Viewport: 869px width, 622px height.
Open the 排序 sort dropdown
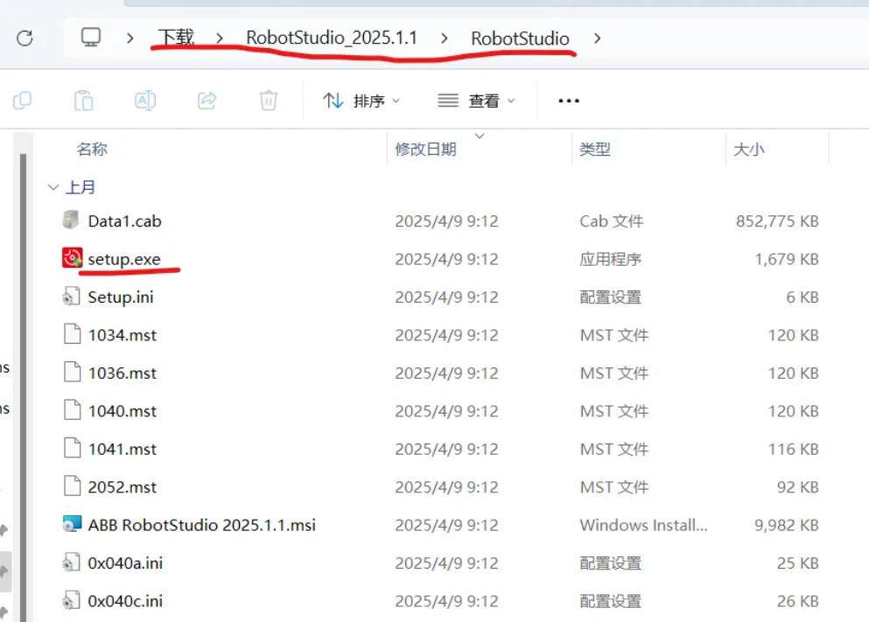[x=361, y=101]
